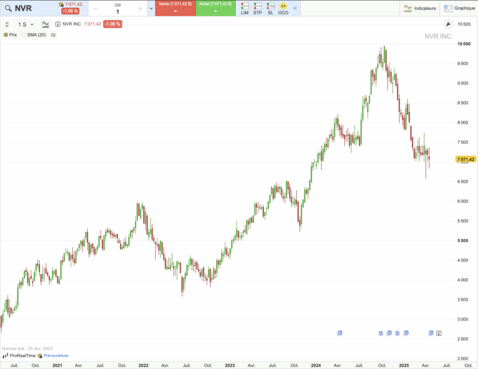Open the STP stop order tool
The width and height of the screenshot is (478, 369).
tap(258, 8)
